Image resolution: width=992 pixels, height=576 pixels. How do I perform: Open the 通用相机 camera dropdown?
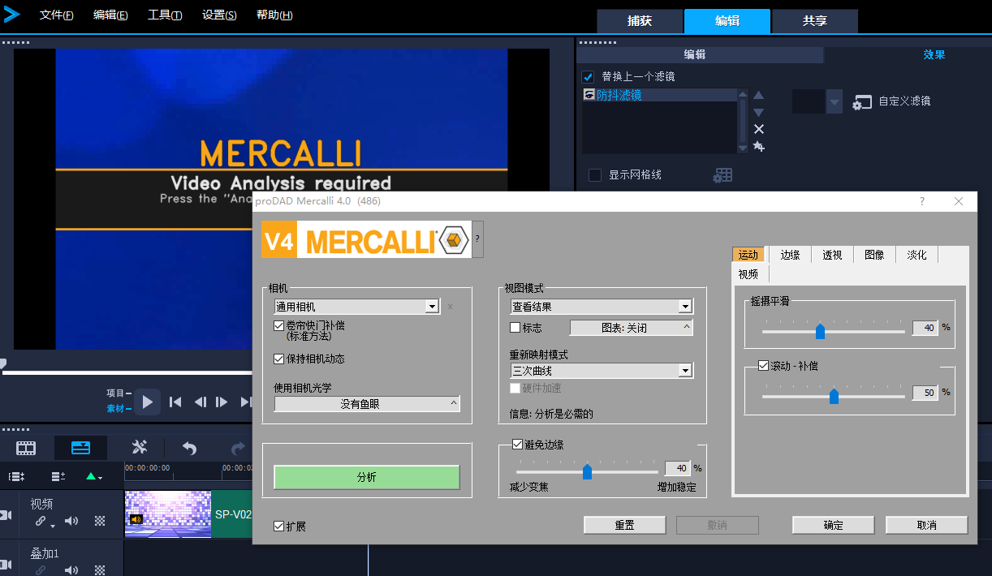point(432,307)
